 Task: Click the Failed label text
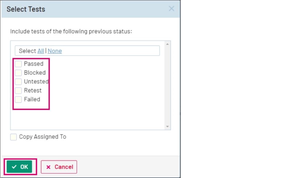[x=32, y=99]
